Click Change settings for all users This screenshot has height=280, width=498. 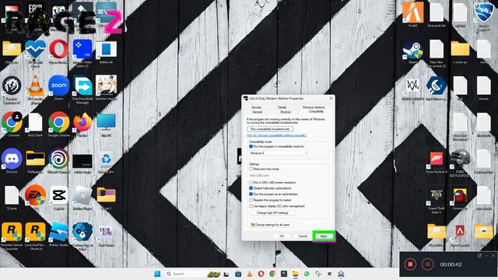[270, 225]
